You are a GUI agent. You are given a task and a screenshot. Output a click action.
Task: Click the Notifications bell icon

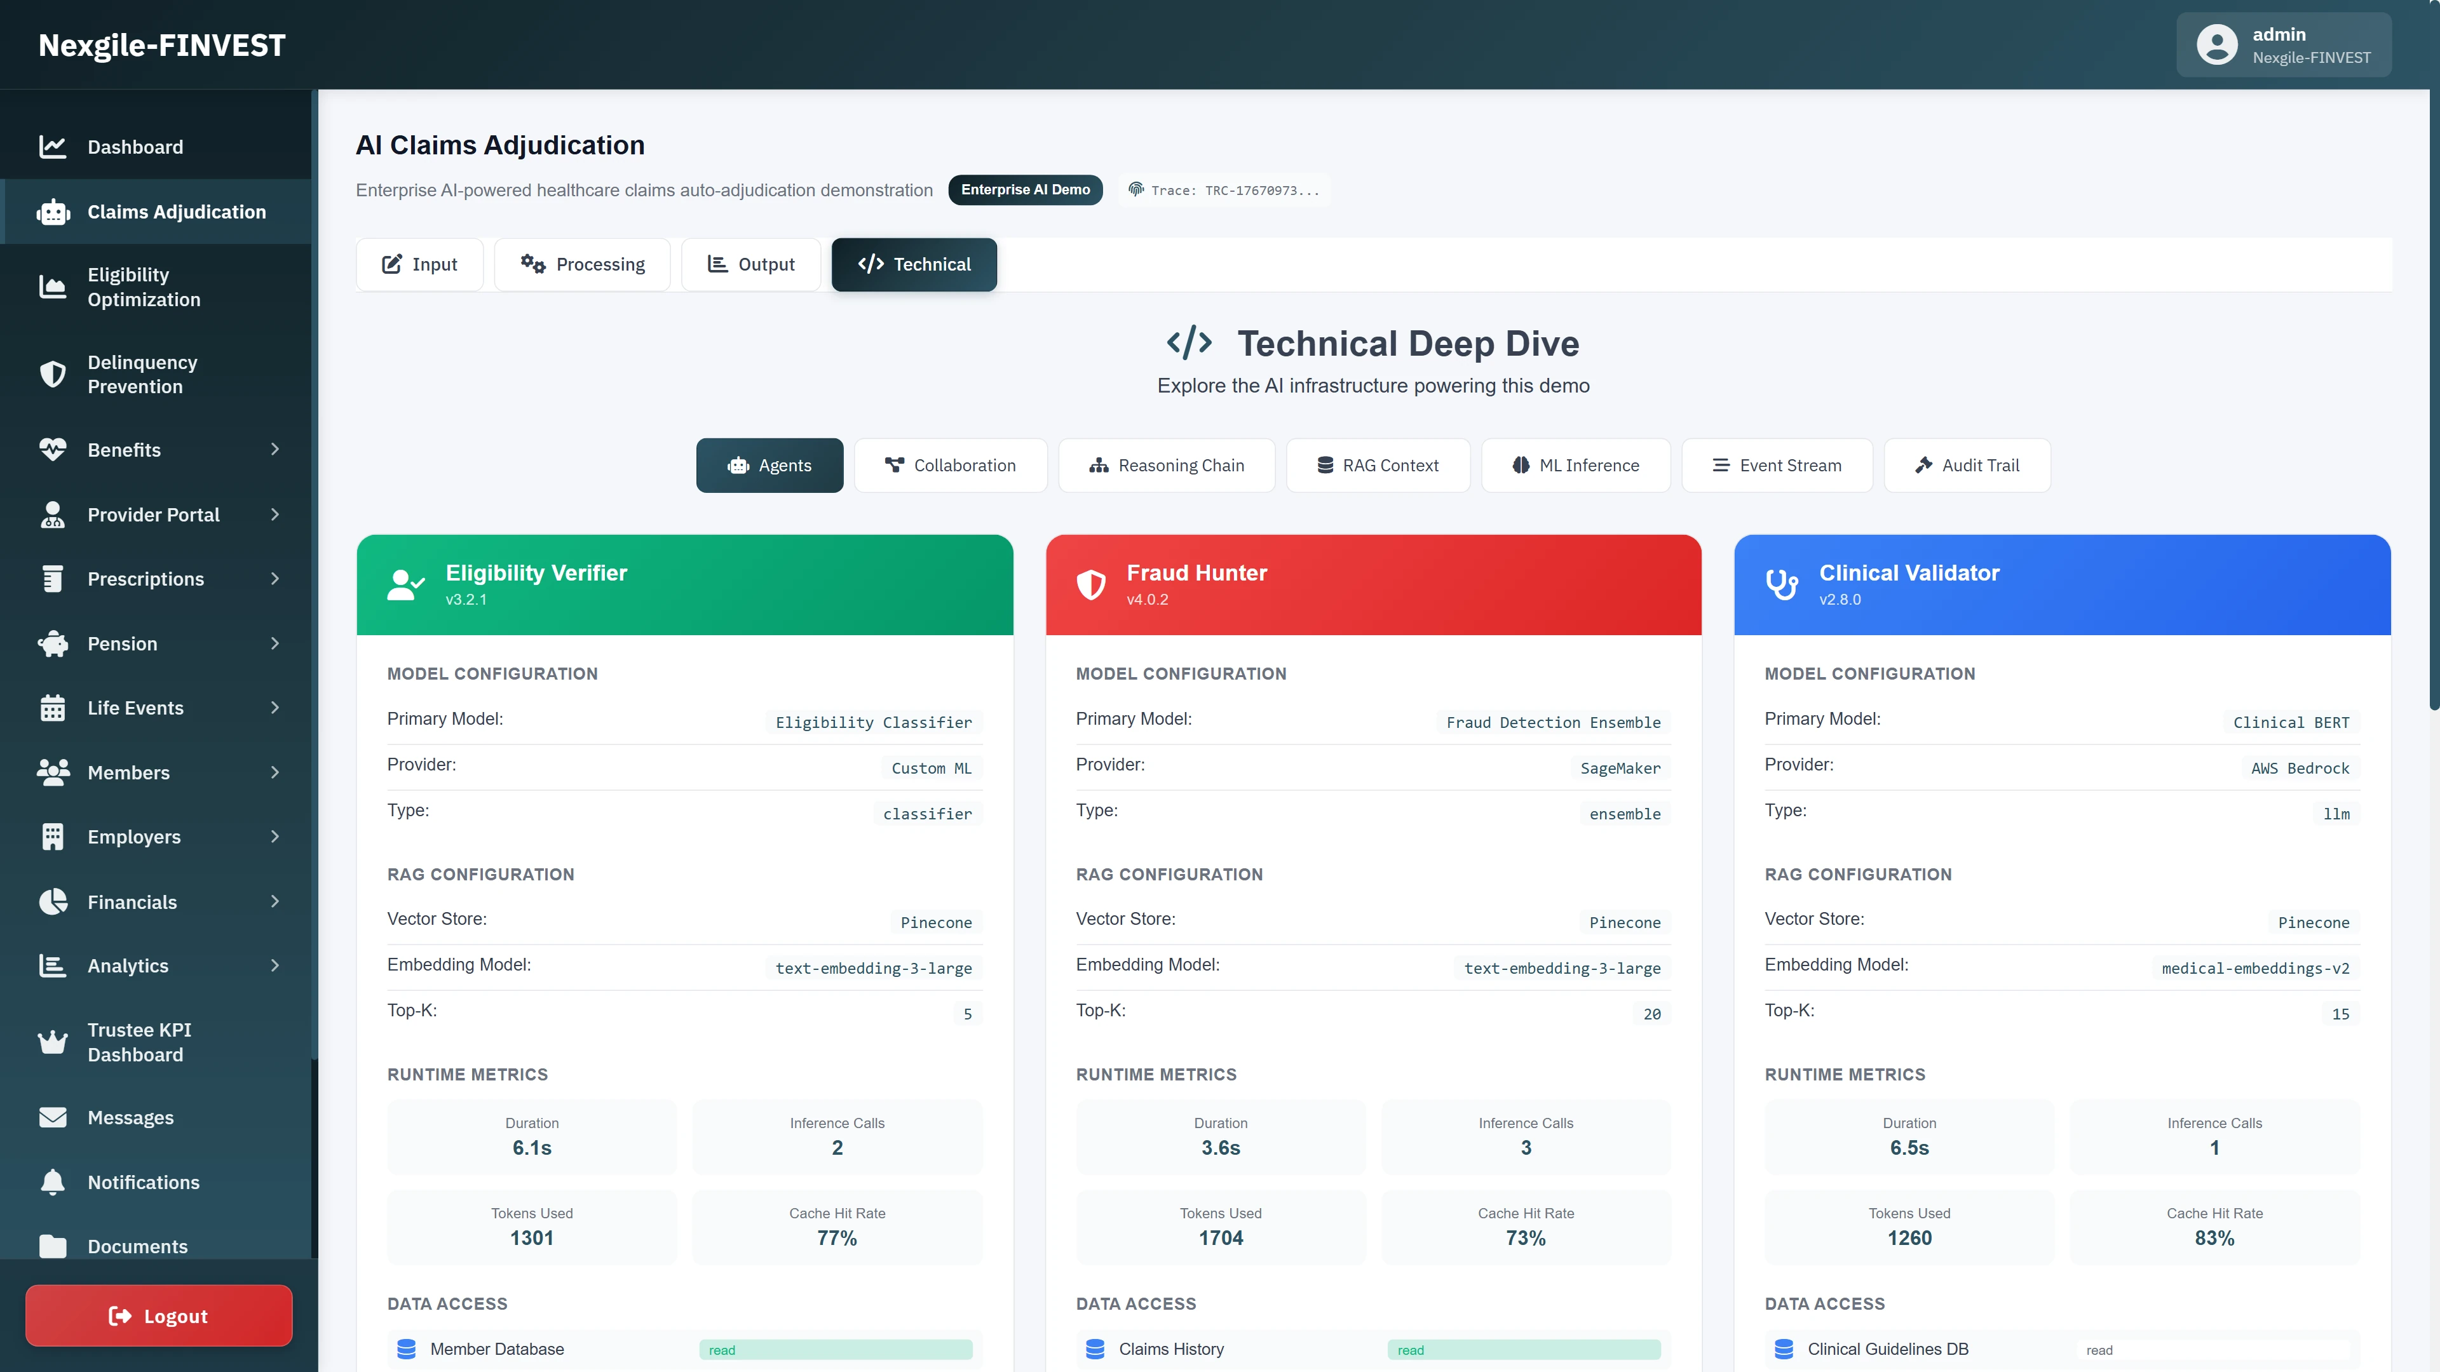[52, 1183]
